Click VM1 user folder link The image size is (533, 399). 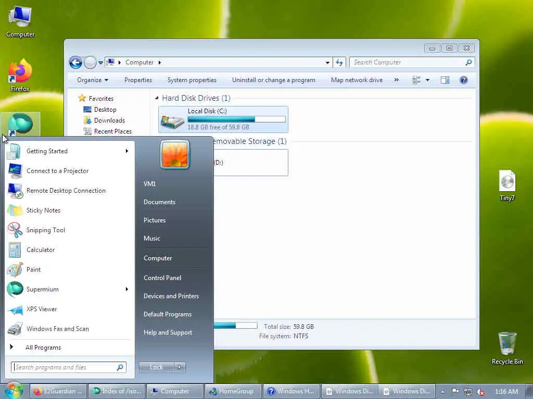[149, 183]
